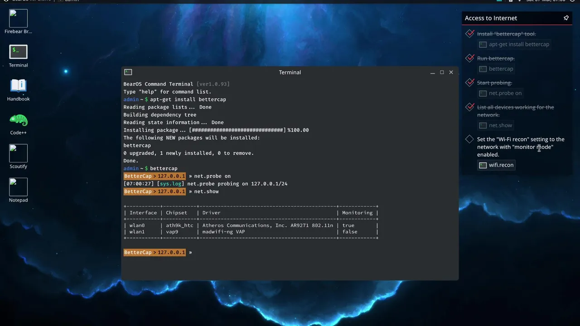Image resolution: width=580 pixels, height=326 pixels.
Task: Click the following NEW packages line
Action: point(192,138)
